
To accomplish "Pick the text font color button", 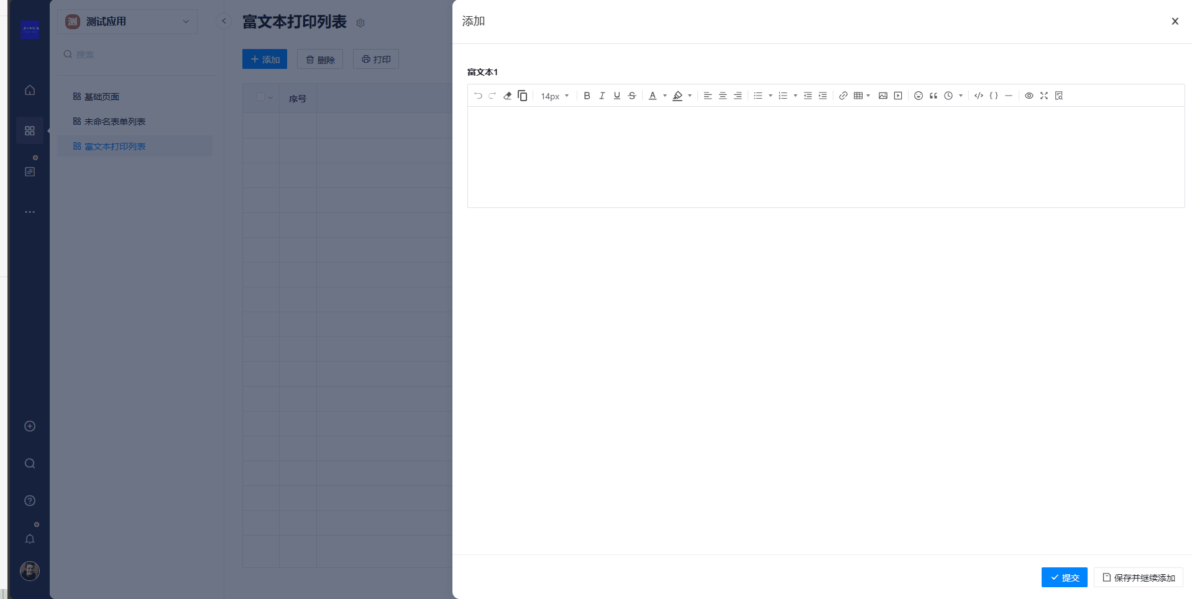I will point(653,96).
